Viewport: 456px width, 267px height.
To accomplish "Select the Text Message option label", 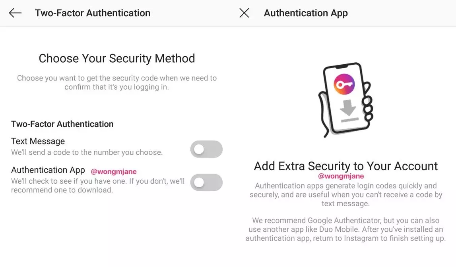I will [x=38, y=141].
